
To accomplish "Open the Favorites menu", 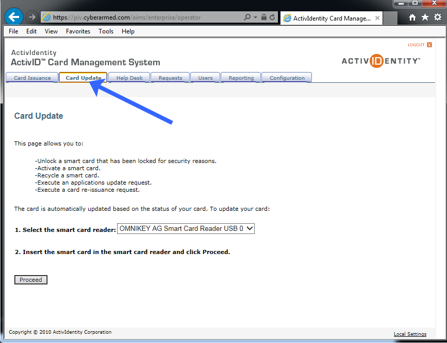I will click(78, 31).
